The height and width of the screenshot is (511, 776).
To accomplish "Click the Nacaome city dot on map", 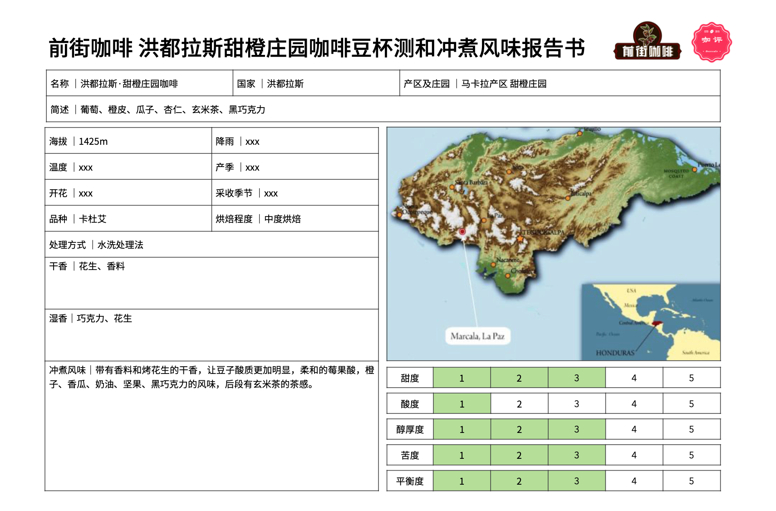I will [x=493, y=265].
